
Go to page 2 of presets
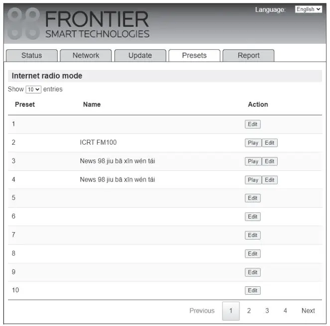(249, 311)
